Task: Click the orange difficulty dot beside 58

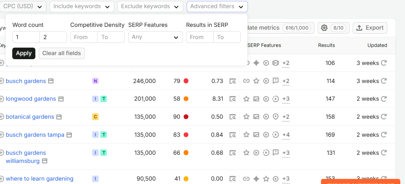Action: (x=186, y=99)
